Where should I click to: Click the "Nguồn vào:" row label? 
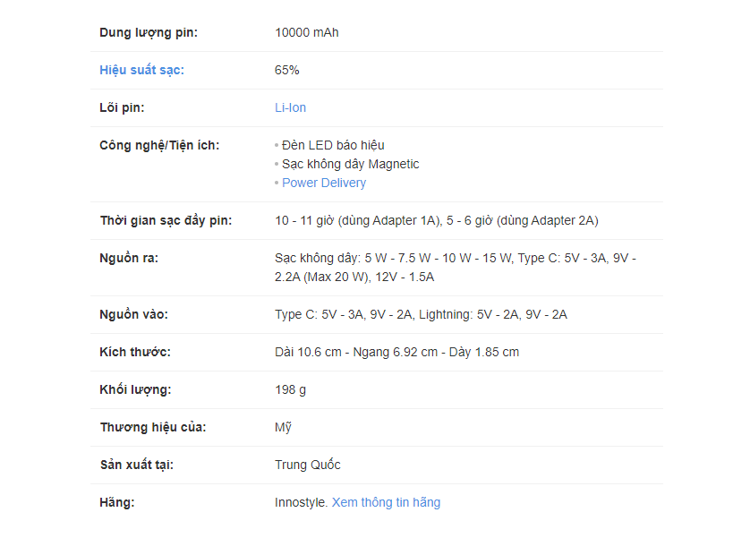pos(133,314)
